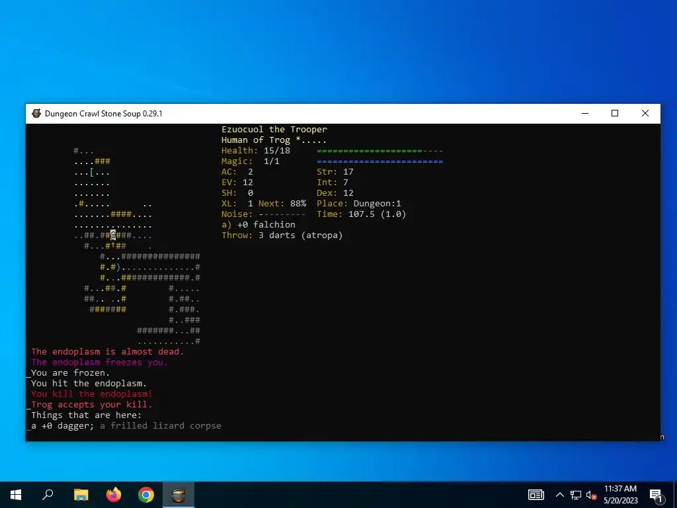Click the 'Dex: 12' stat
The width and height of the screenshot is (677, 508).
tap(335, 193)
